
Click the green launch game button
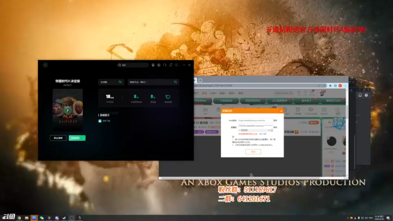point(75,138)
